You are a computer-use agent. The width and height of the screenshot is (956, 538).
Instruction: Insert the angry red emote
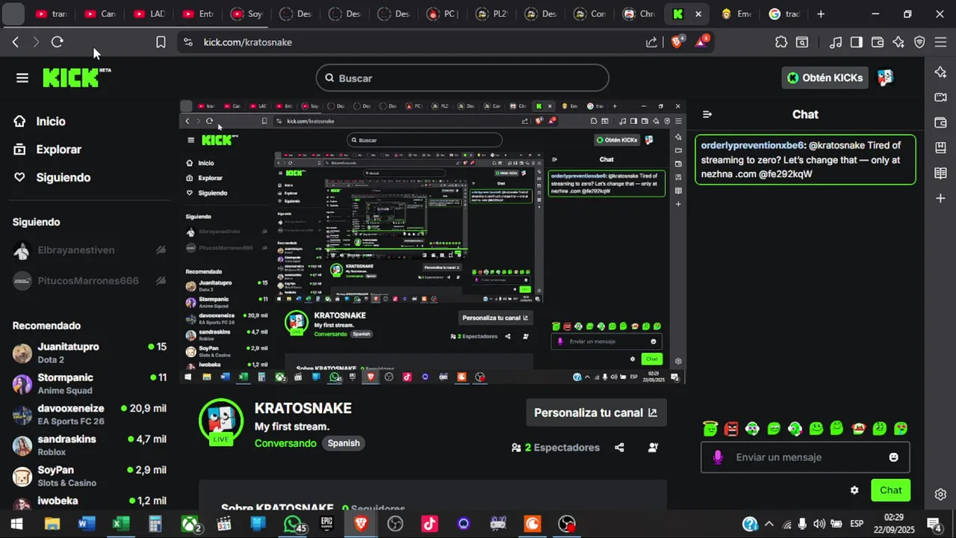(x=731, y=428)
